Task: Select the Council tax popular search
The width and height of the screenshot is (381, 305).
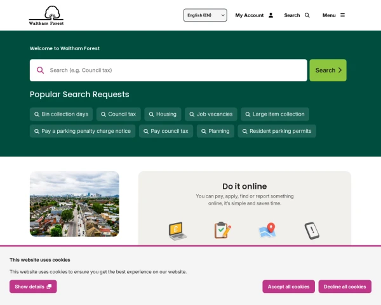Action: (x=119, y=114)
